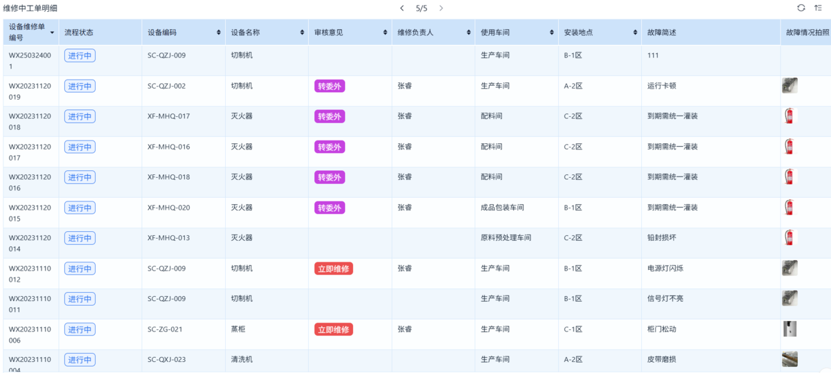Click fault description 运行卡顿
Image resolution: width=831 pixels, height=373 pixels.
661,86
